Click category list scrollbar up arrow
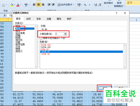This screenshot has height=106, width=140. click(36, 27)
